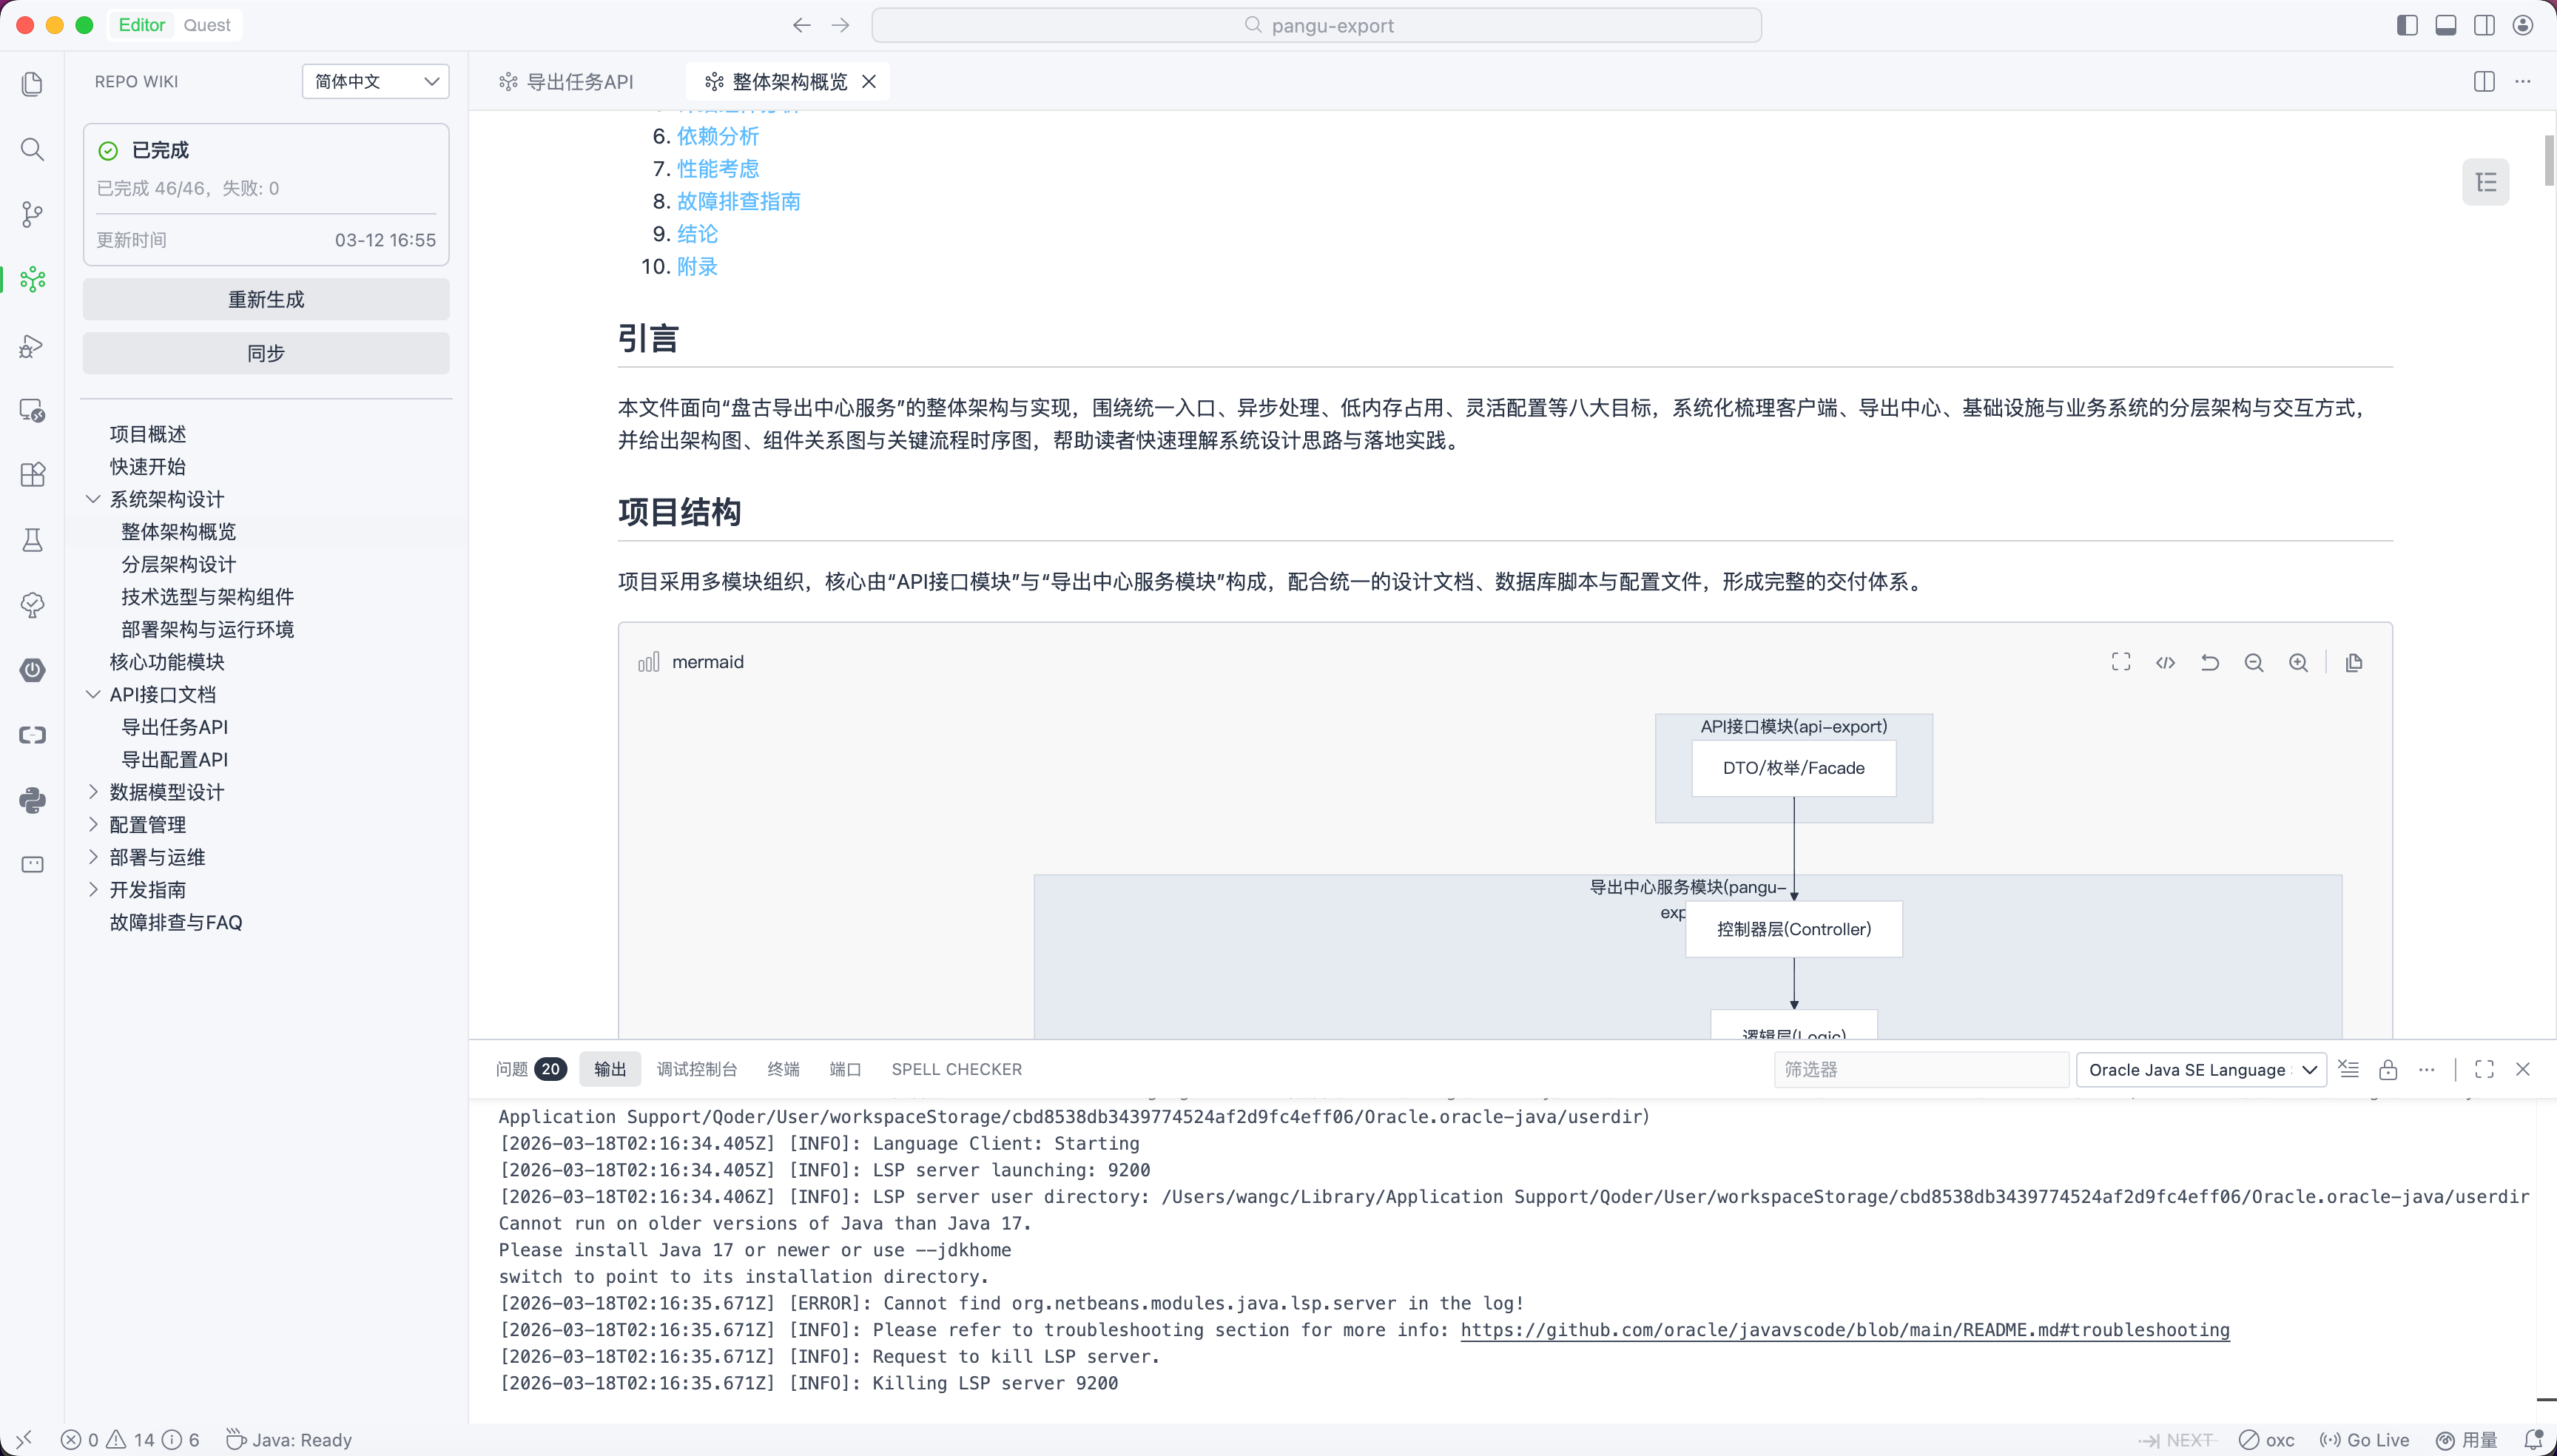Screen dimensions: 2557x1456
Task: Toggle the bottom panel visibility
Action: (x=2446, y=25)
